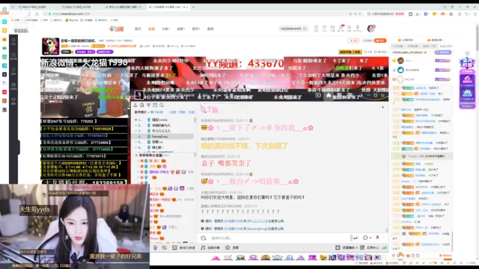Viewport: 479px width, 269px height.
Task: Switch to the 直播 live navigation item
Action: click(x=151, y=29)
